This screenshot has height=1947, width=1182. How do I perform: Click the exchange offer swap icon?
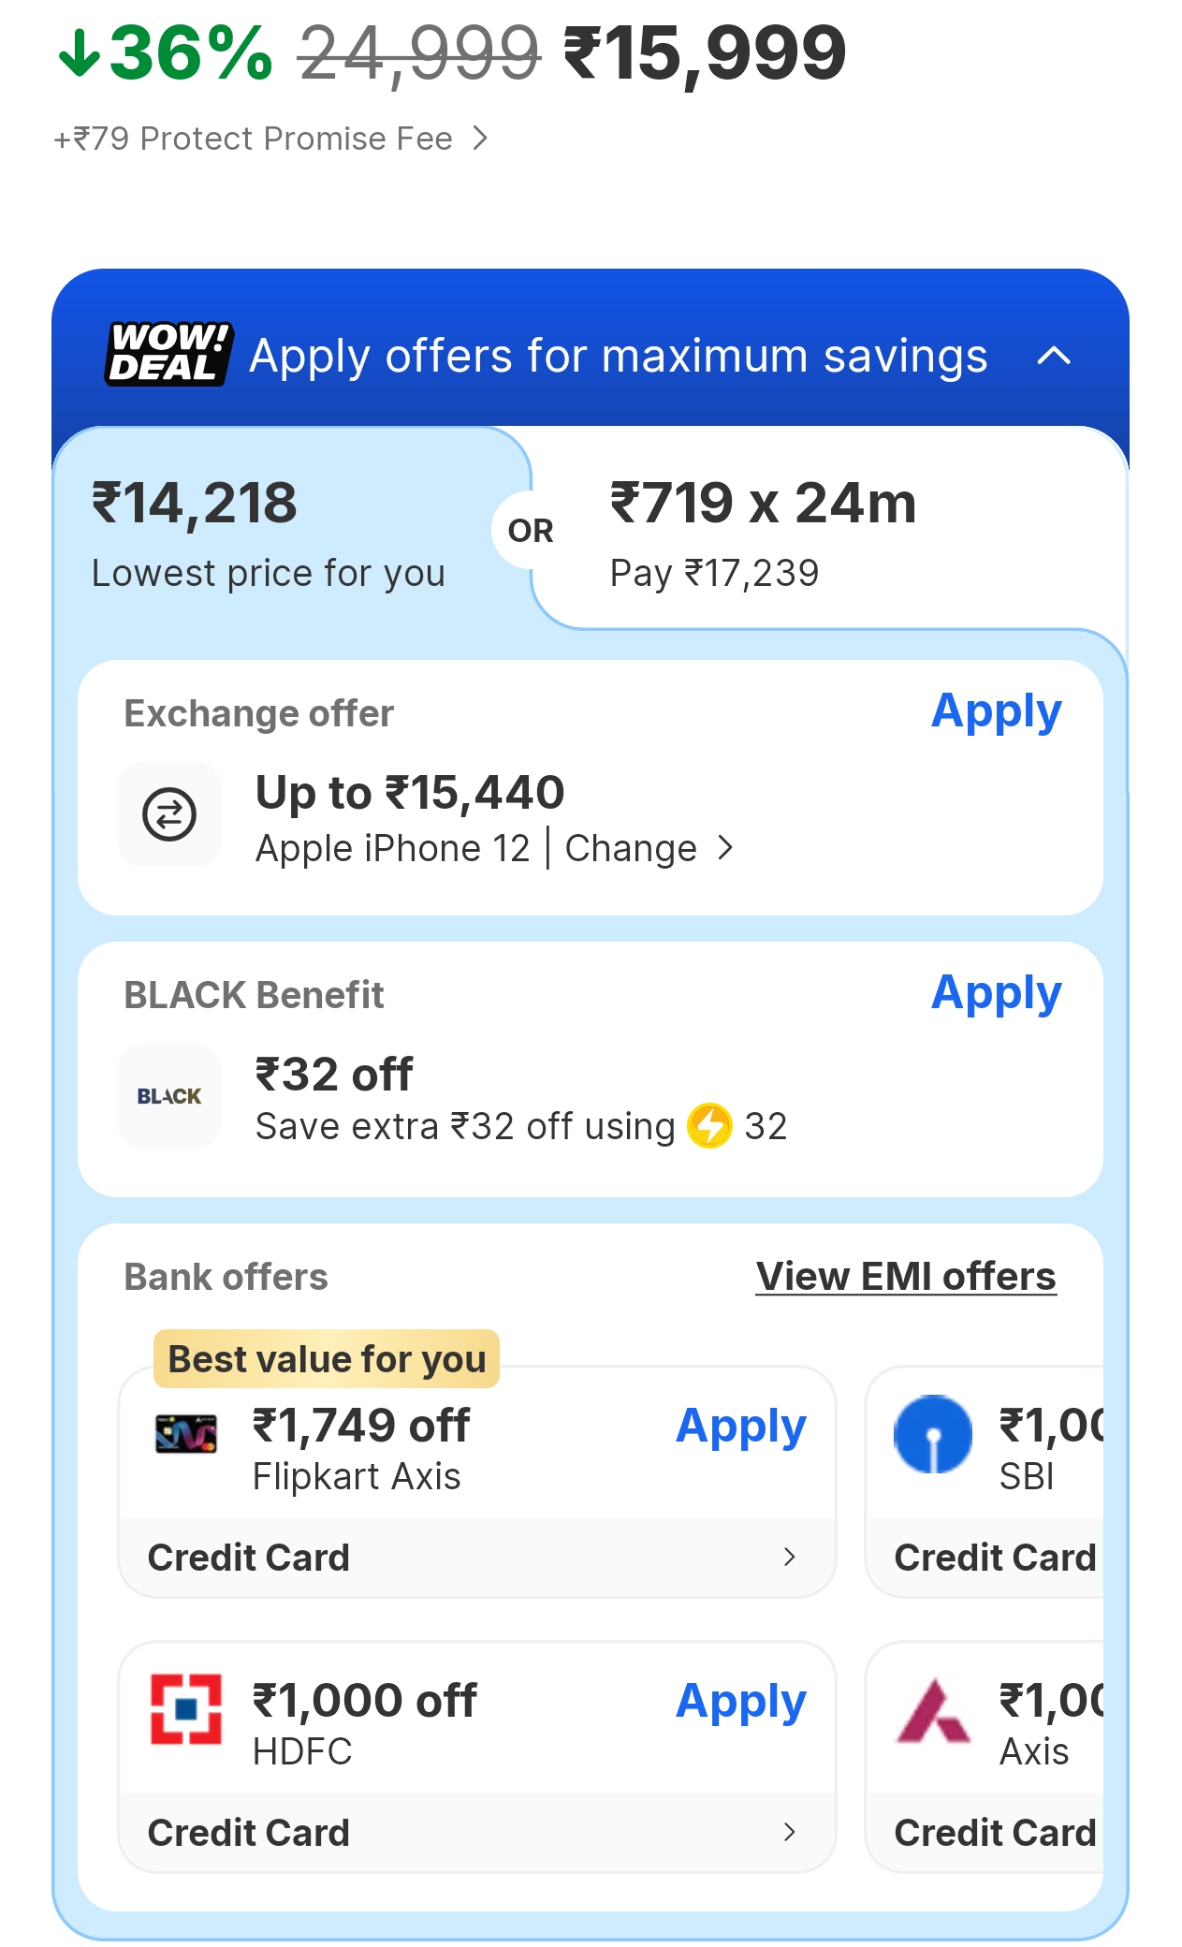pos(169,814)
